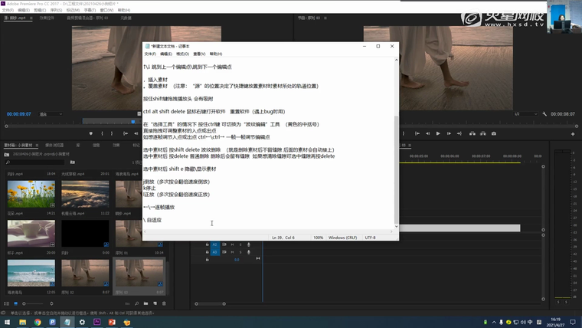Click the Windows Start button

(6, 322)
